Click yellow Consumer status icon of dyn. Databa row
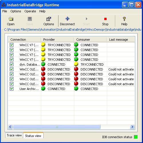Image resolution: width=143 pixels, height=143 pixels. (76, 64)
